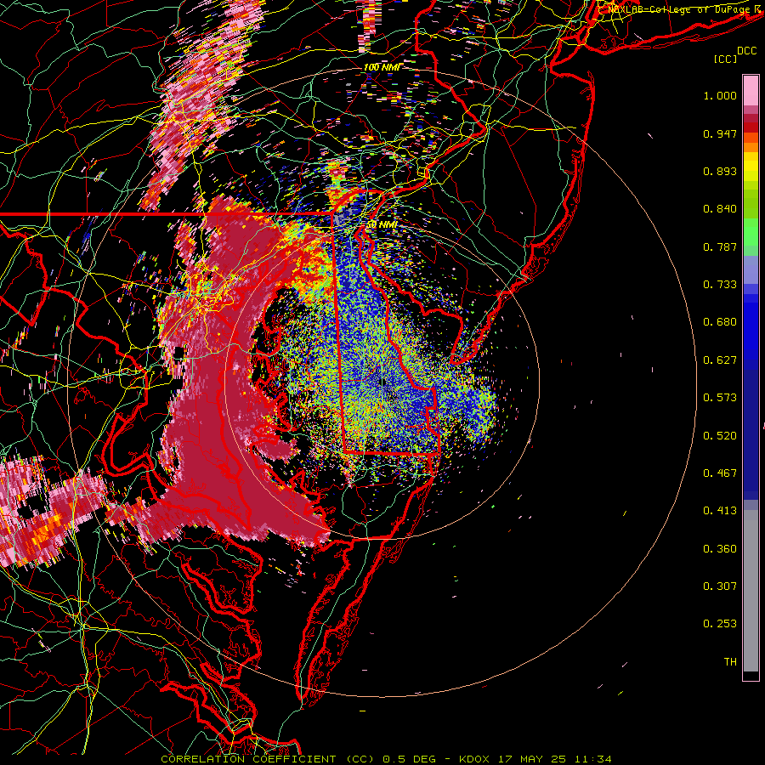
Task: Click the 1.000 legend value
Action: point(720,95)
